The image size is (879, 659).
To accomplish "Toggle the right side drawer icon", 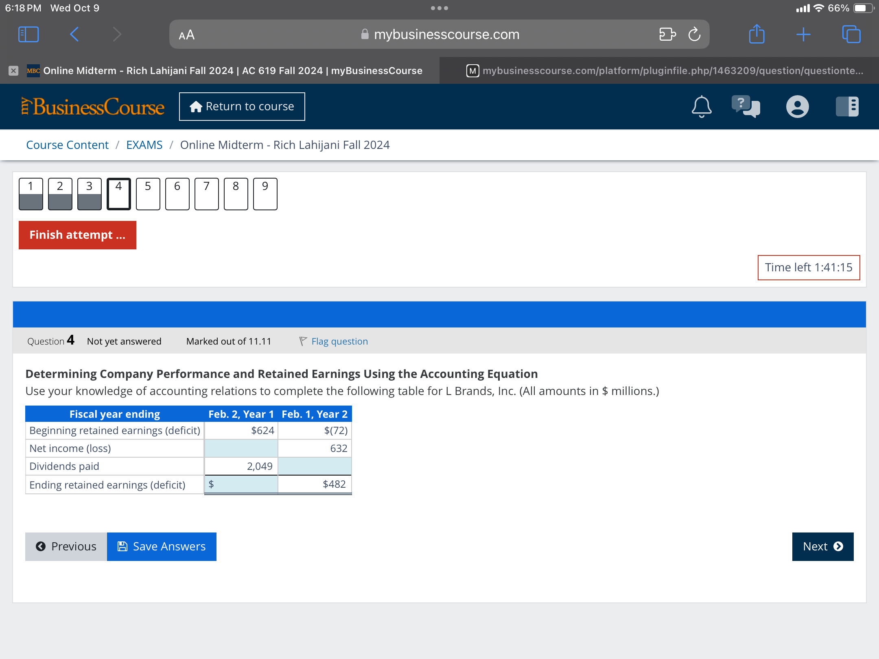I will pos(847,107).
